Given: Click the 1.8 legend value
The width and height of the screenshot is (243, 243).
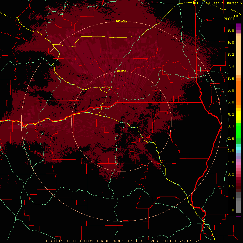Looking at the screenshot, I should [x=231, y=150].
